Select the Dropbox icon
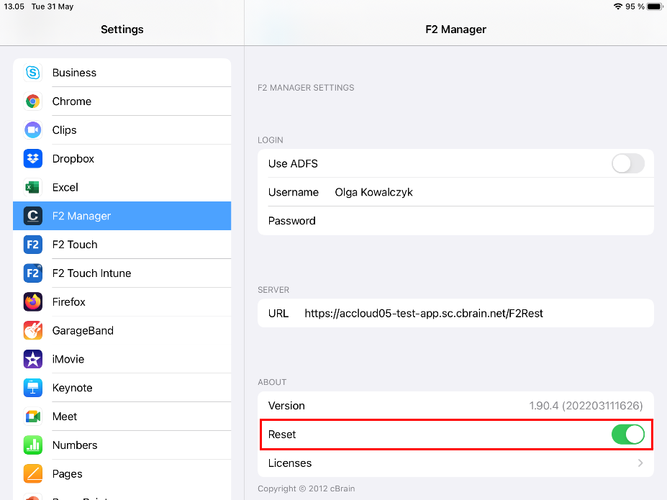Viewport: 667px width, 500px height. click(32, 158)
